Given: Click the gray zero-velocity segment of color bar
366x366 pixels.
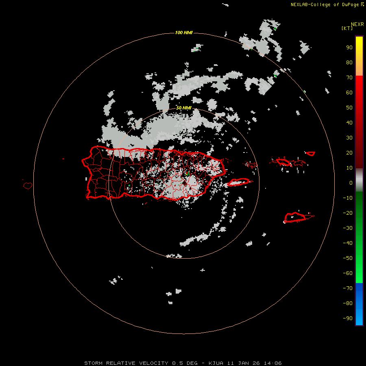Looking at the screenshot, I should pos(359,180).
